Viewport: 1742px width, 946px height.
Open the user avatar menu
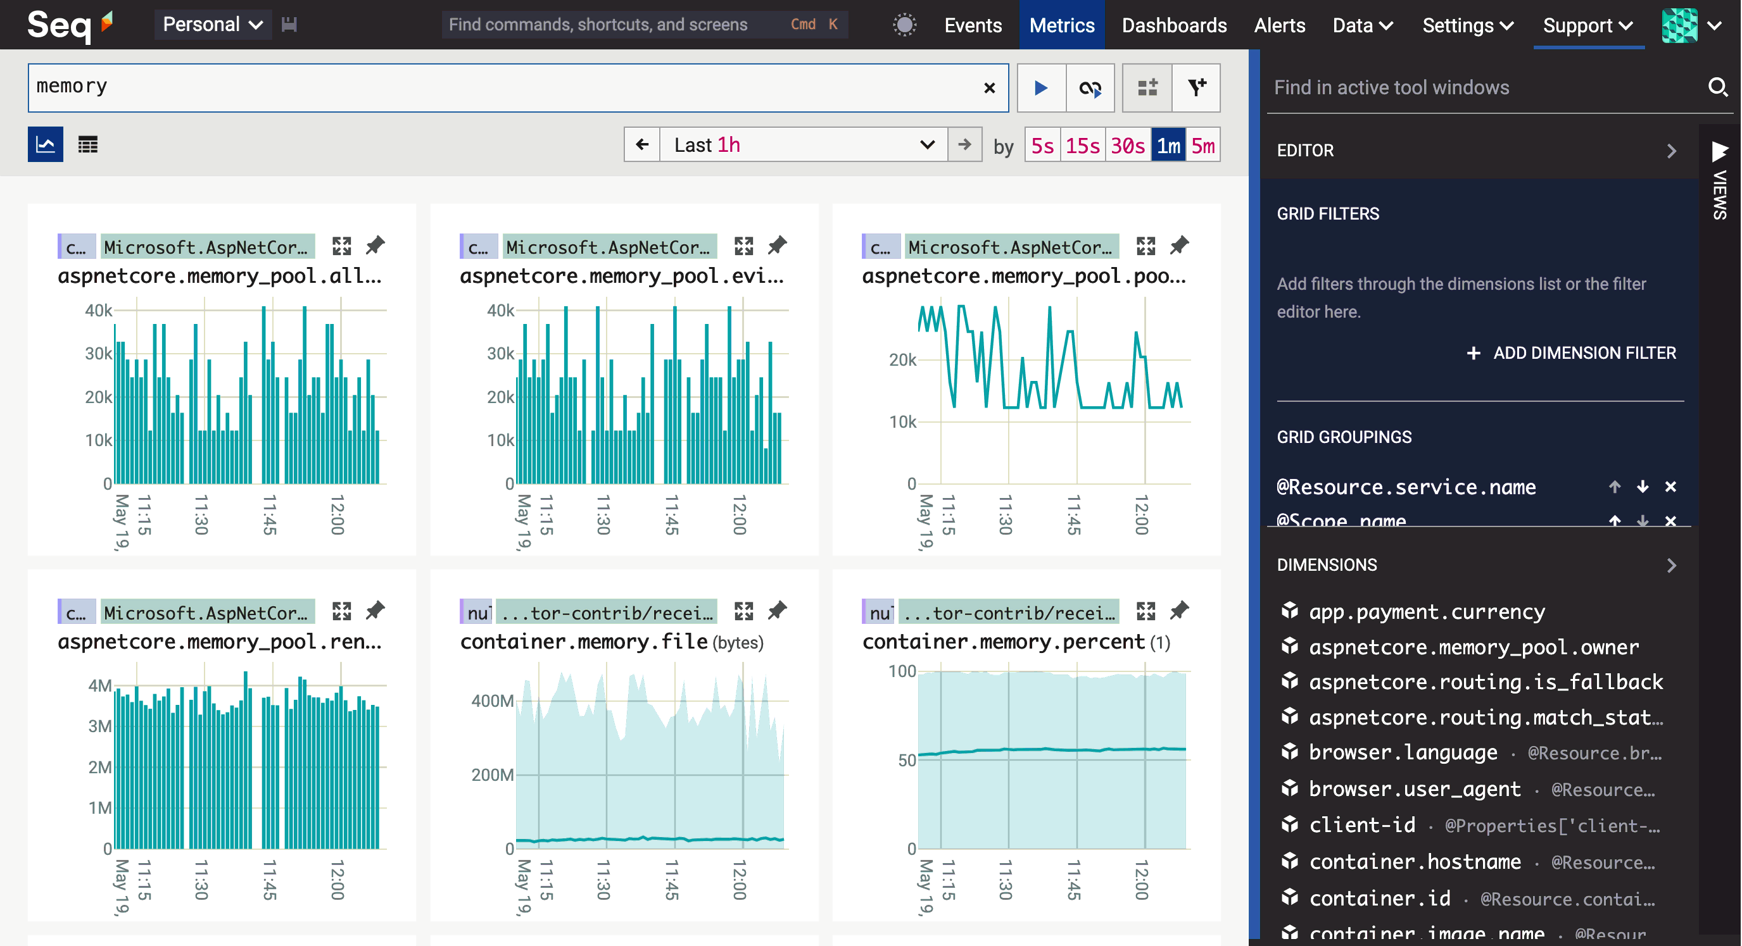(x=1691, y=25)
